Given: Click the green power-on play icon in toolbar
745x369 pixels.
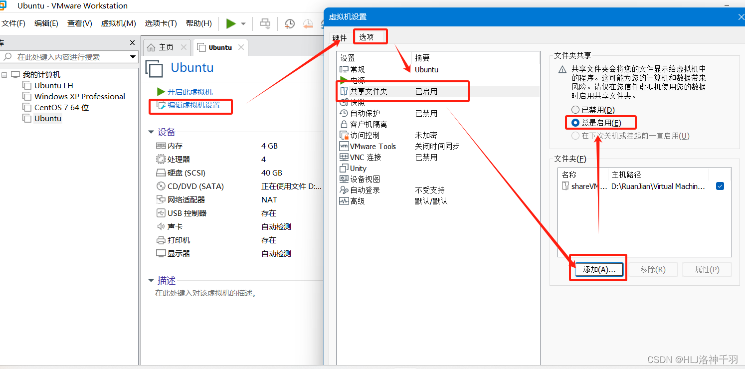Looking at the screenshot, I should pyautogui.click(x=231, y=23).
